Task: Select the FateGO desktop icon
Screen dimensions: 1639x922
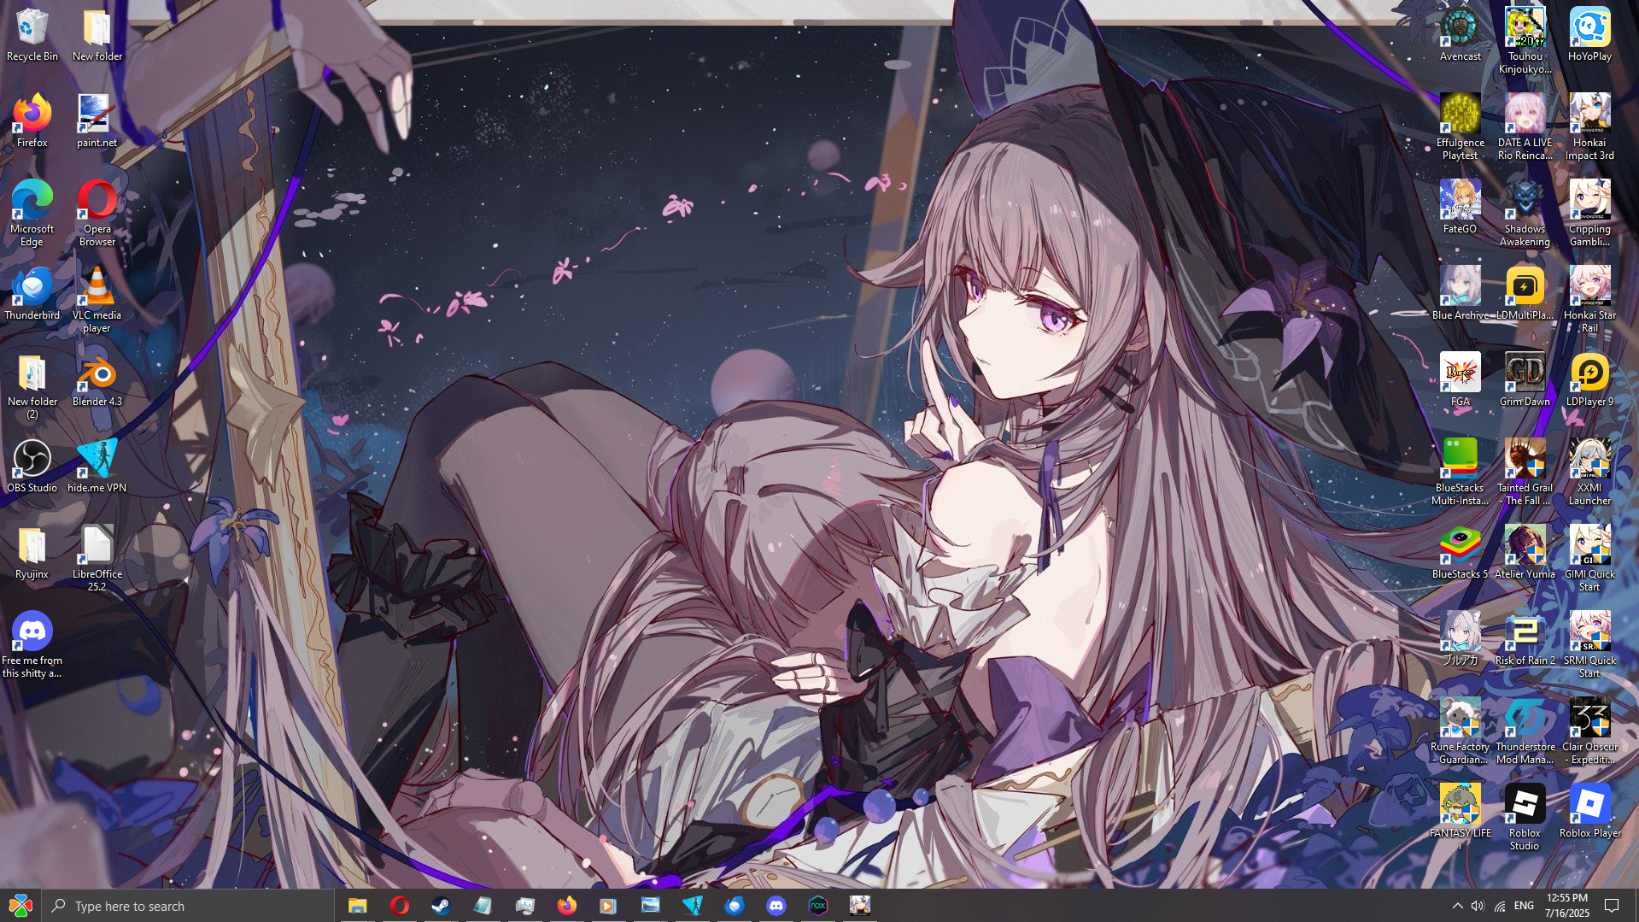Action: click(1460, 208)
